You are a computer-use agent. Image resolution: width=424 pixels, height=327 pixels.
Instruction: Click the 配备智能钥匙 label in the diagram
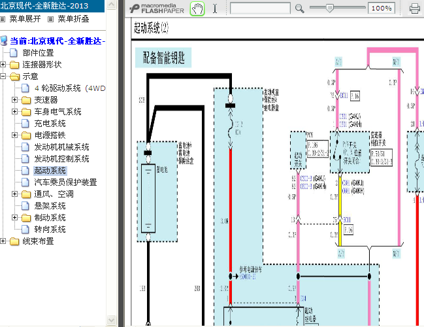163,58
